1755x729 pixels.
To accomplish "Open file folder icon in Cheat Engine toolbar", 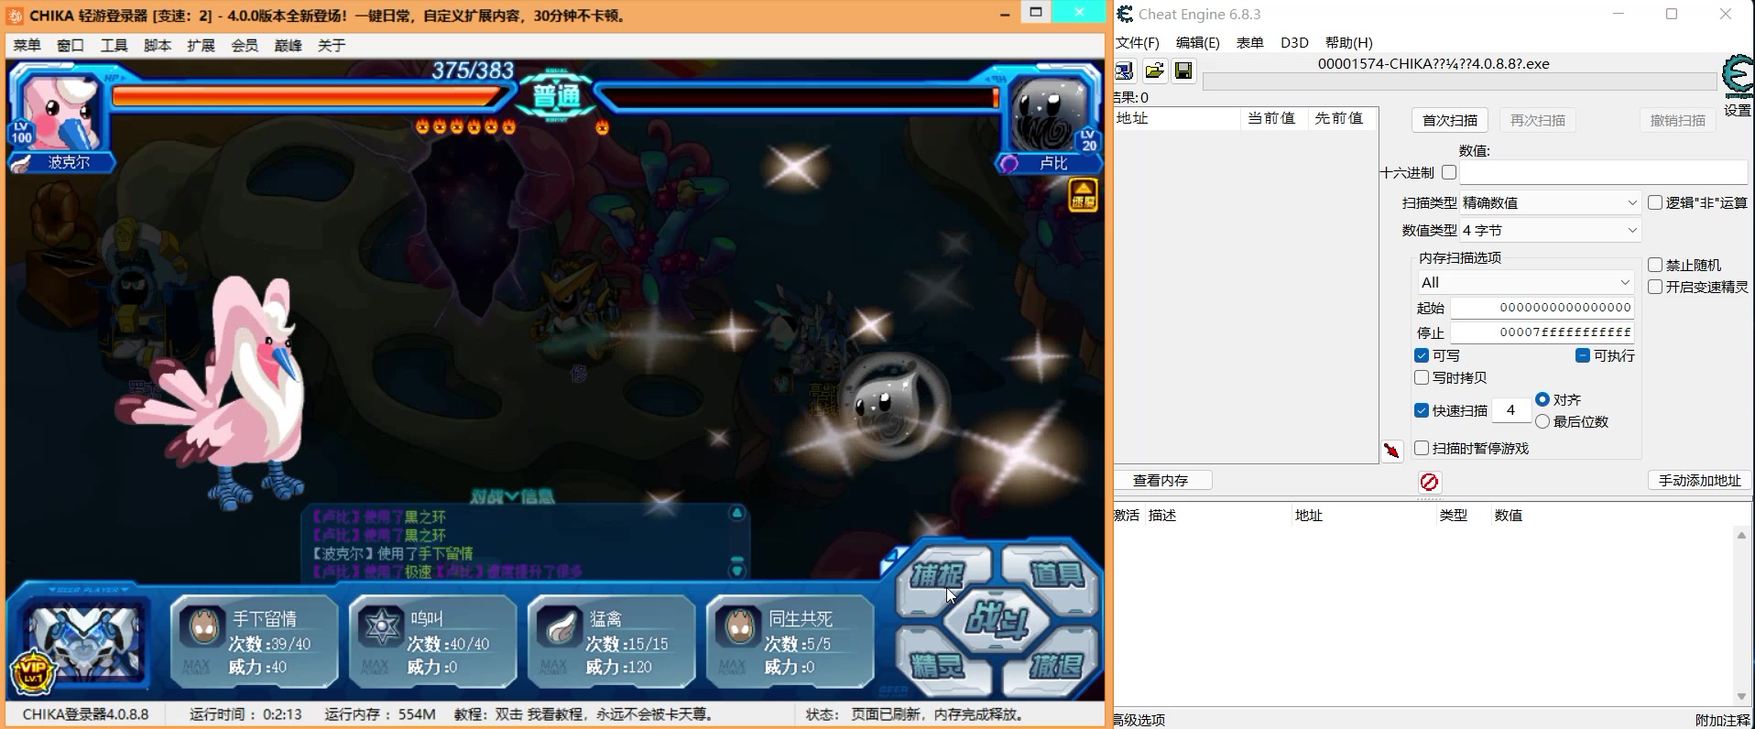I will click(1154, 71).
